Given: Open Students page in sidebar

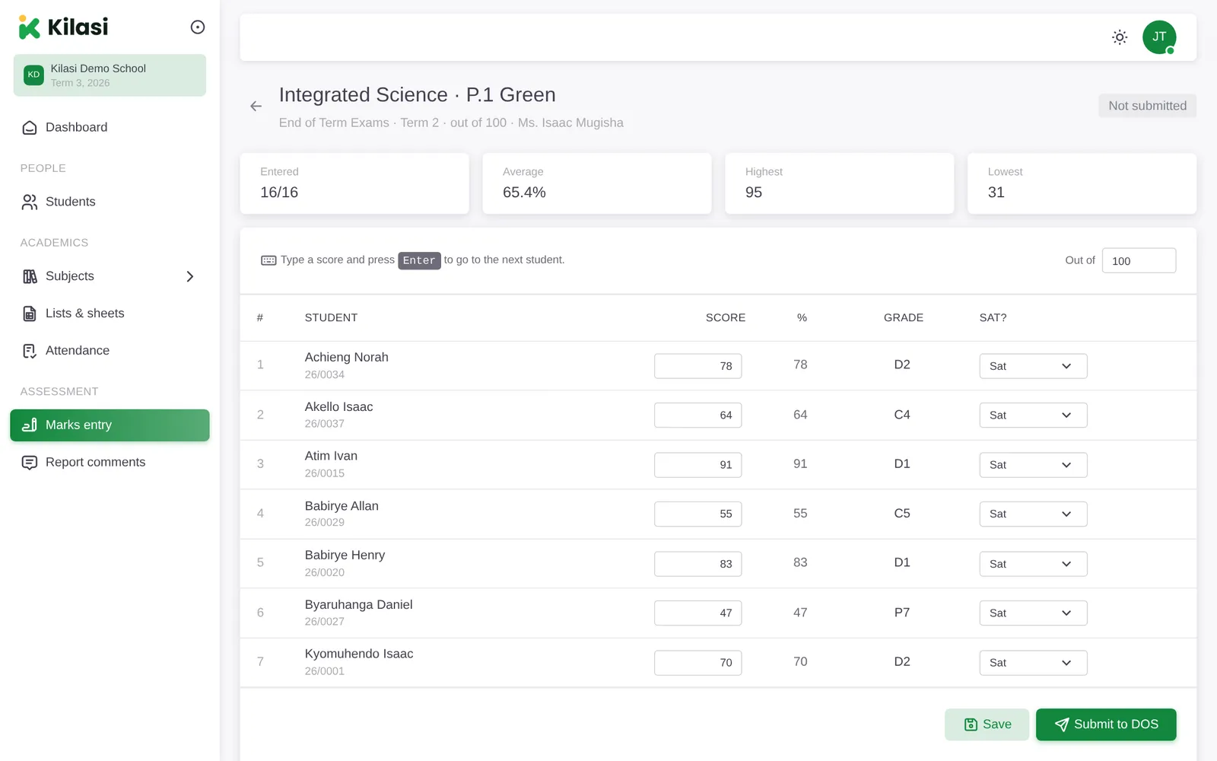Looking at the screenshot, I should click(x=110, y=202).
